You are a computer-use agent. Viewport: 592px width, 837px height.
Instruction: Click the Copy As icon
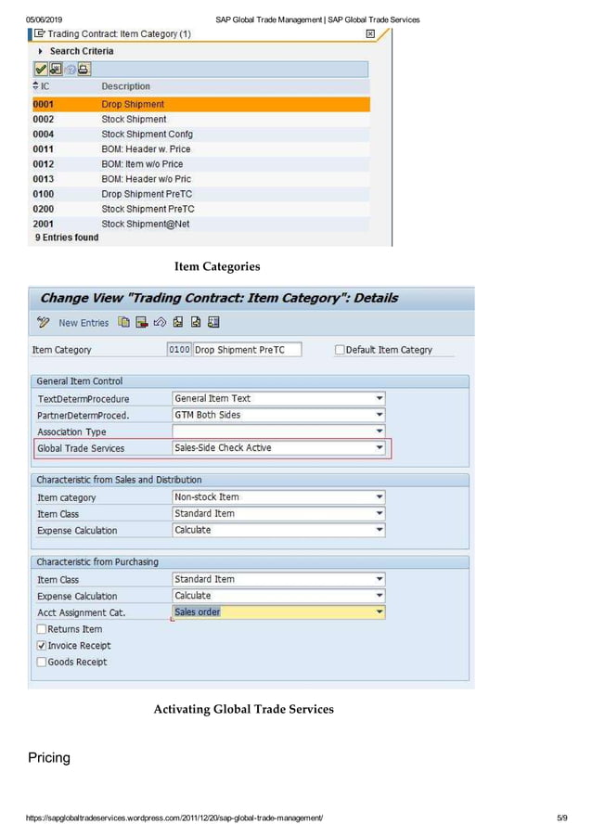[x=123, y=322]
